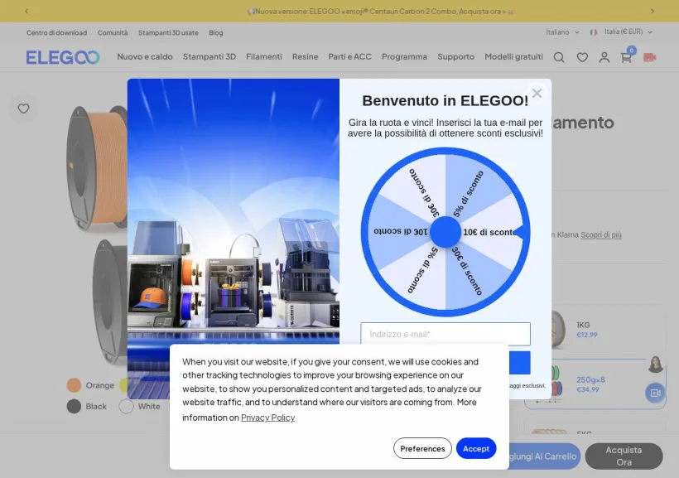
Task: Open Programma menu
Action: click(404, 57)
